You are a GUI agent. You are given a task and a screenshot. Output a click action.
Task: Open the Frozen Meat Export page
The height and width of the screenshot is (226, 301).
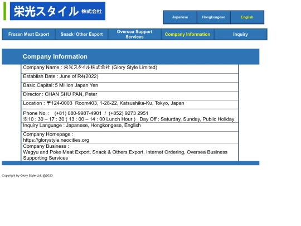(x=28, y=35)
